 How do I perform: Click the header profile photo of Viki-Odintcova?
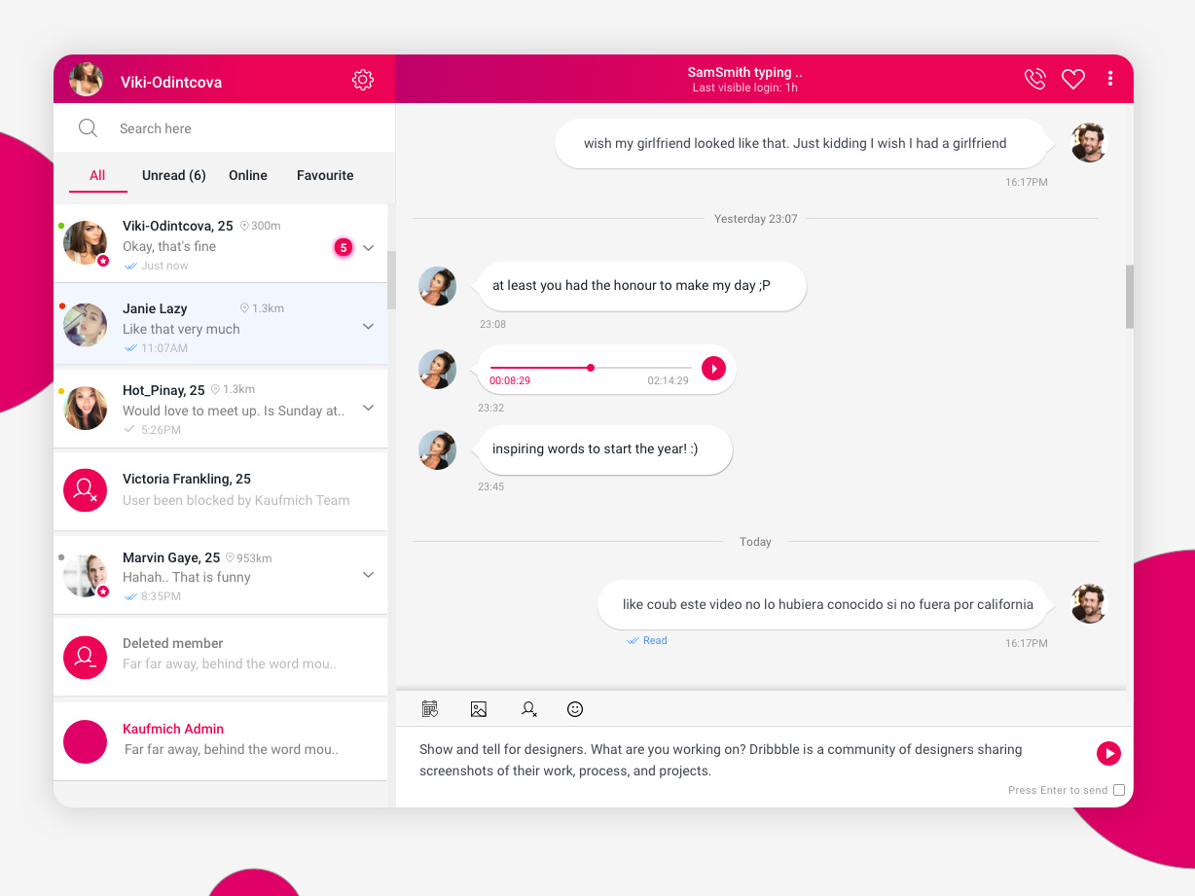[x=86, y=80]
